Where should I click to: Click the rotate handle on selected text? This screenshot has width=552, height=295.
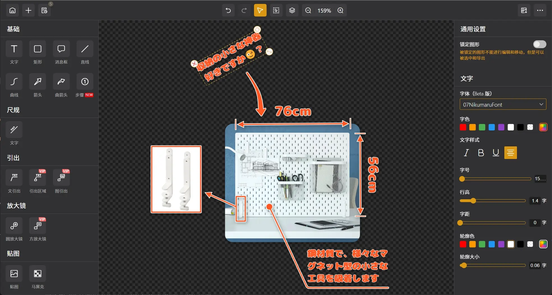pos(257,29)
